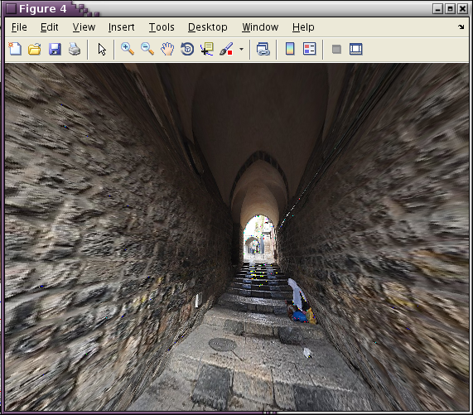
Task: Activate the Zoom Out magnifier tool
Action: click(x=147, y=49)
